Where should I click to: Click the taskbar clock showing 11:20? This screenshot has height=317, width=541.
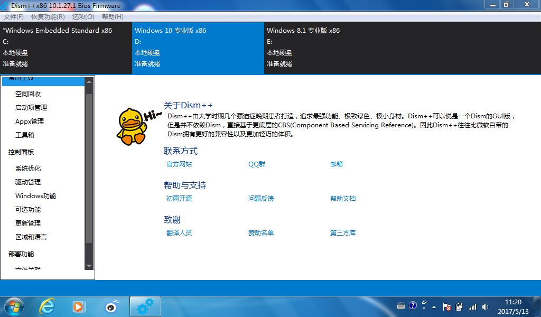click(513, 306)
